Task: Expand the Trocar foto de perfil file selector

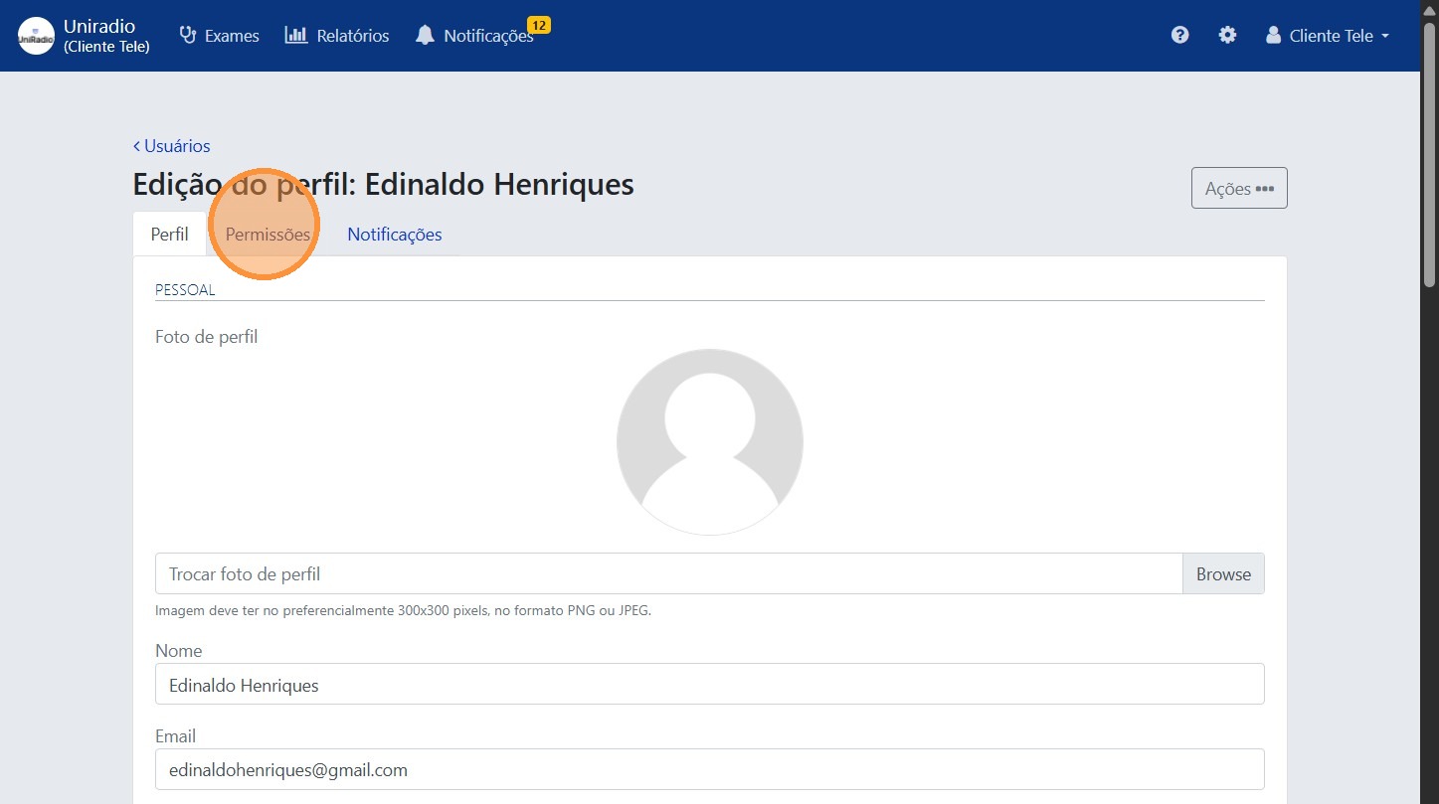Action: [666, 573]
